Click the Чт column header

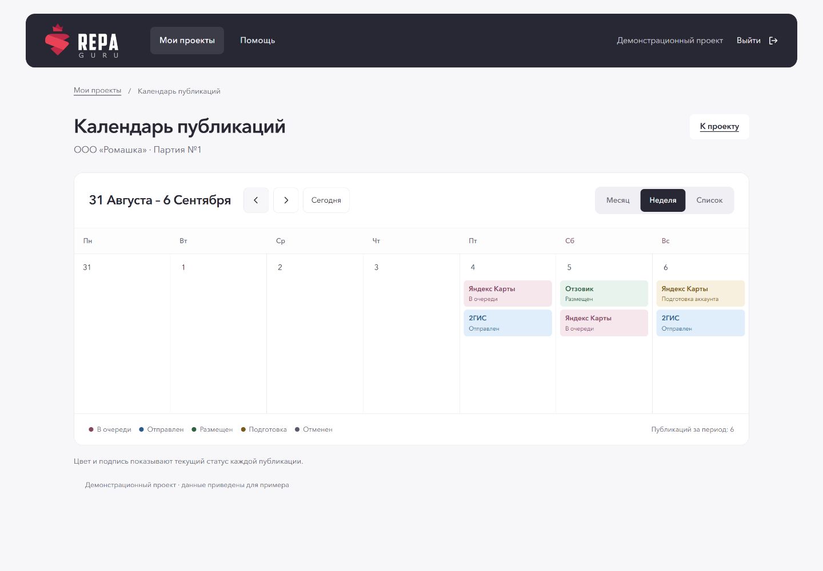click(x=376, y=241)
